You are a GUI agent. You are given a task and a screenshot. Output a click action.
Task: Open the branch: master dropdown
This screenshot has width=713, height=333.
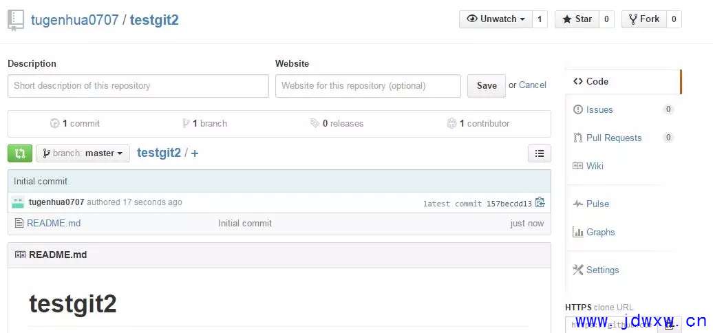(x=83, y=153)
